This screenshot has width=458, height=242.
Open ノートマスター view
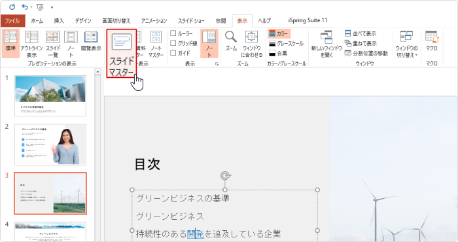[x=156, y=44]
